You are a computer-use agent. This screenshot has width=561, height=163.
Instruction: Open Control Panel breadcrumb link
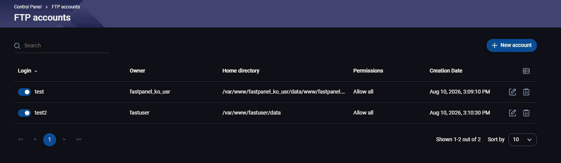pyautogui.click(x=28, y=7)
